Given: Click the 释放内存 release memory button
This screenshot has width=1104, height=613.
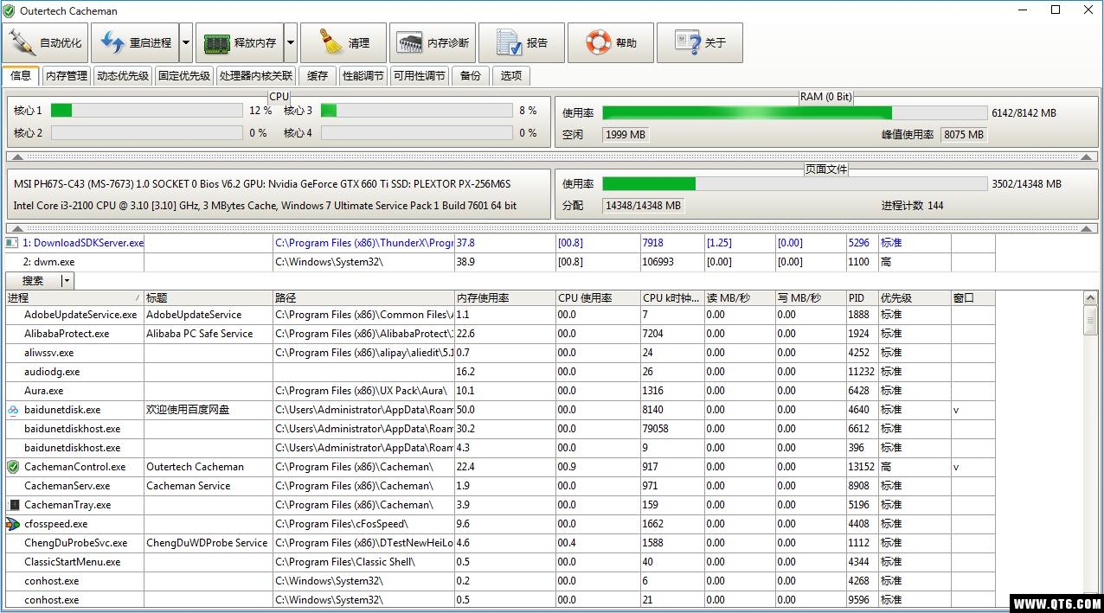Looking at the screenshot, I should 239,43.
